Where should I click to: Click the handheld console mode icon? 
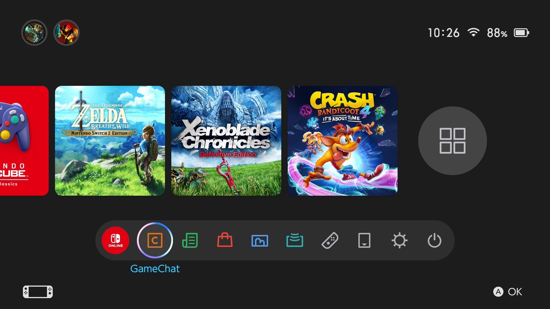[x=38, y=292]
